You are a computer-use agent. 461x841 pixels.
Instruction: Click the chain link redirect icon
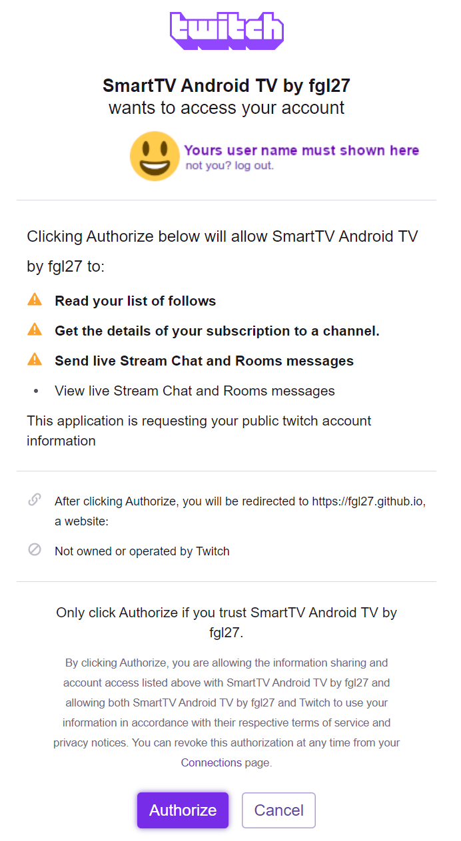coord(35,499)
